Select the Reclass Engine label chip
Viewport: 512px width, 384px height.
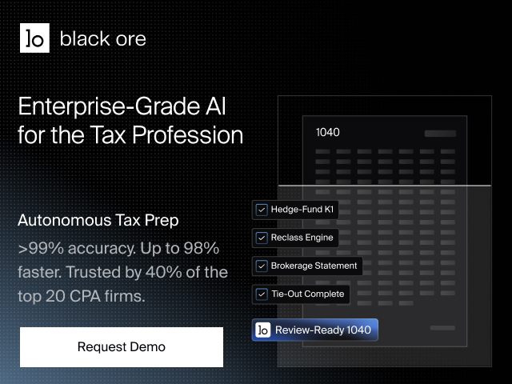click(x=295, y=238)
